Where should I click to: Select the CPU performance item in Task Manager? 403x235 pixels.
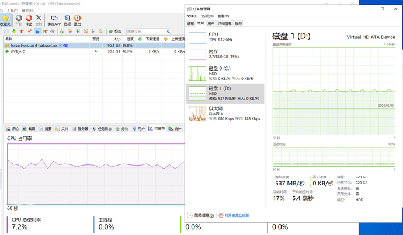tap(225, 38)
